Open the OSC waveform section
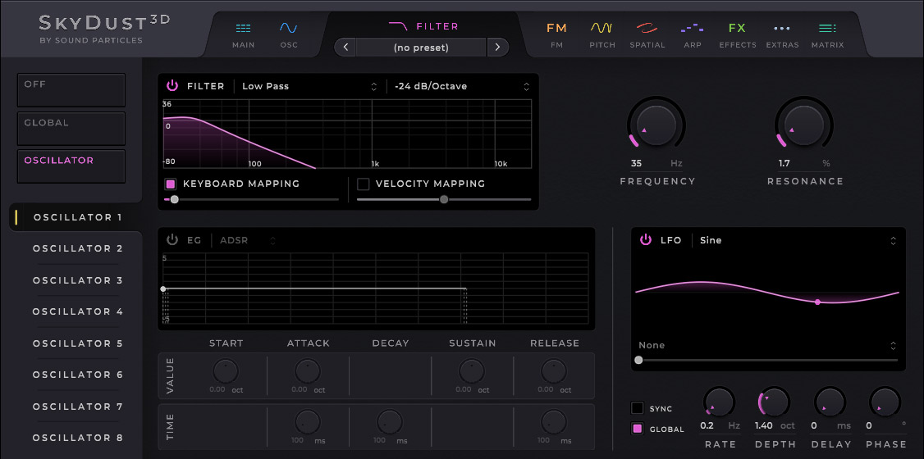The image size is (924, 459). (289, 30)
